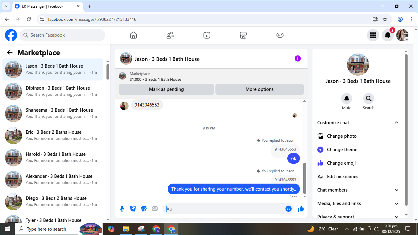Viewport: 418px width, 235px height.
Task: Open the notifications bell with 3 badge
Action: coord(388,35)
